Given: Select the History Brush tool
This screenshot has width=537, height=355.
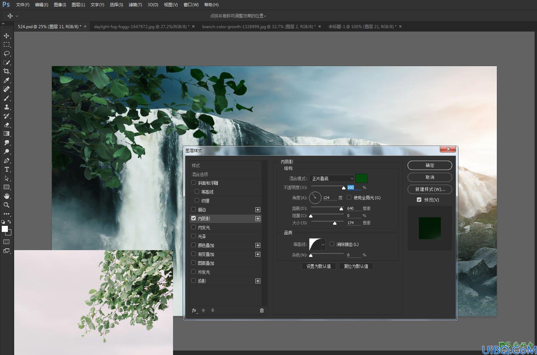Looking at the screenshot, I should [7, 116].
